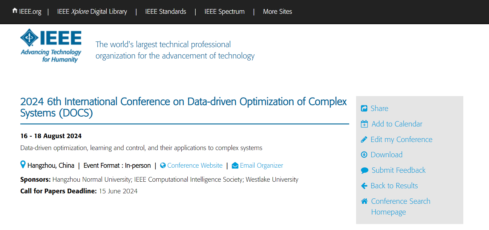Go Back to Results
Screen dimensions: 489x230
[x=394, y=186]
